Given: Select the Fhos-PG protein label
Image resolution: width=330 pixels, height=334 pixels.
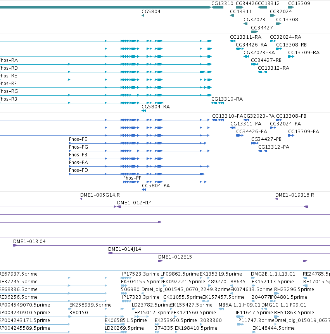Looking at the screenshot, I should [78, 147].
